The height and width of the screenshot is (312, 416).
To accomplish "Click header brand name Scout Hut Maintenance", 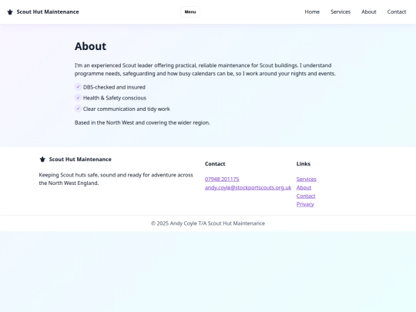I will coord(48,12).
